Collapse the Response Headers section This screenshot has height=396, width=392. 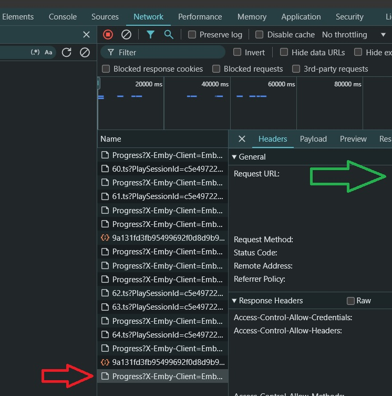234,301
